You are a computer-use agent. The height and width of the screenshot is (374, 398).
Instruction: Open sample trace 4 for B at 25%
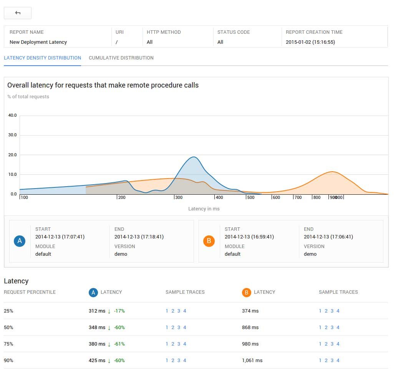(338, 311)
